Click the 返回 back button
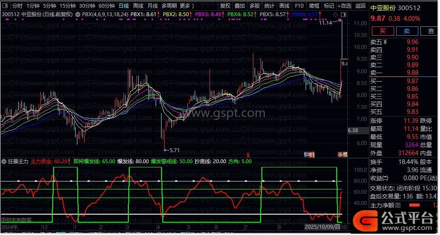Viewport: 440px width, 235px height. (x=360, y=6)
